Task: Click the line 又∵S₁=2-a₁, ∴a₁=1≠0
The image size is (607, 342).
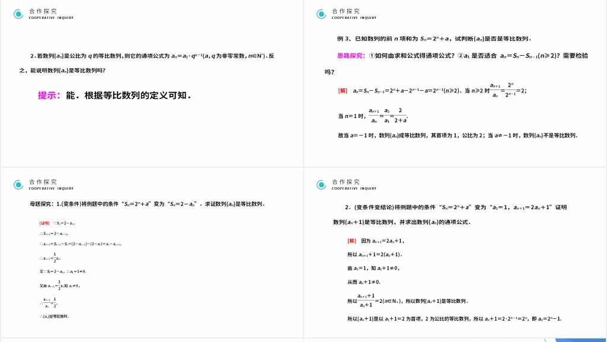Action: [x=63, y=271]
